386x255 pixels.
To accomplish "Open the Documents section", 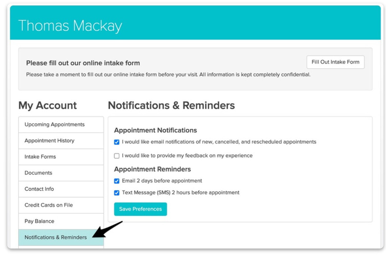I will [38, 173].
